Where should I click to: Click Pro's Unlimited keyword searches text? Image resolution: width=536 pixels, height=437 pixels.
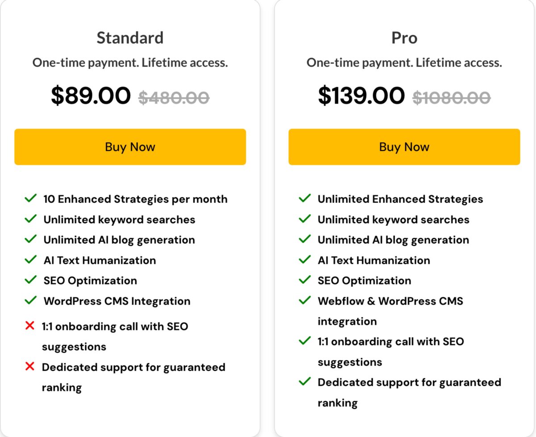coord(394,219)
